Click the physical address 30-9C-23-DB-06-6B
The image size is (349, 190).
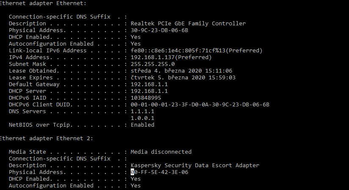coord(159,30)
